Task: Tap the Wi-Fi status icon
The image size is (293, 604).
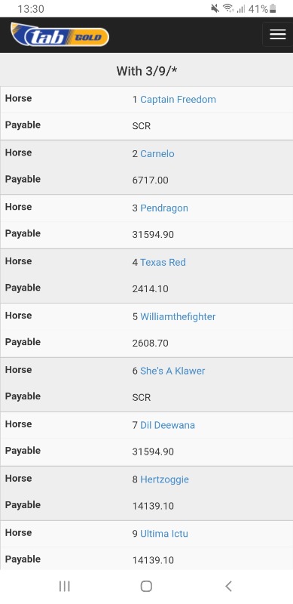Action: pyautogui.click(x=228, y=8)
